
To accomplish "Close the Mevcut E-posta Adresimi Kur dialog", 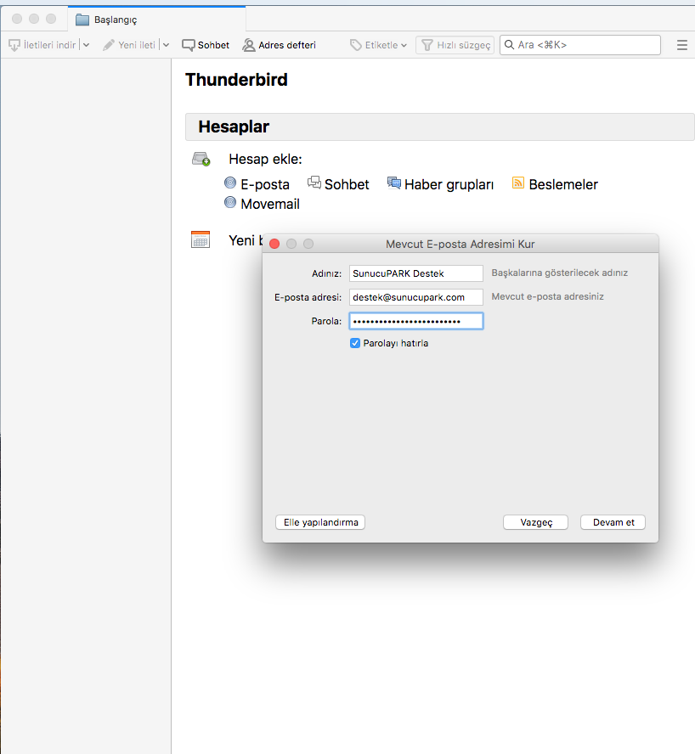I will tap(274, 244).
